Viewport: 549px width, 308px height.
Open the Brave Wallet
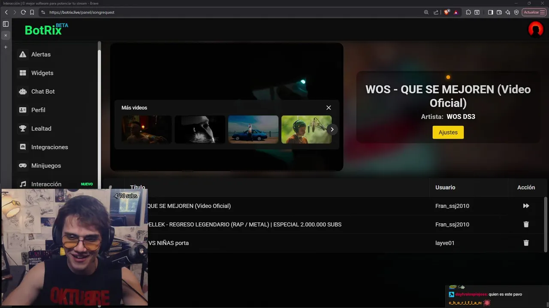(499, 12)
